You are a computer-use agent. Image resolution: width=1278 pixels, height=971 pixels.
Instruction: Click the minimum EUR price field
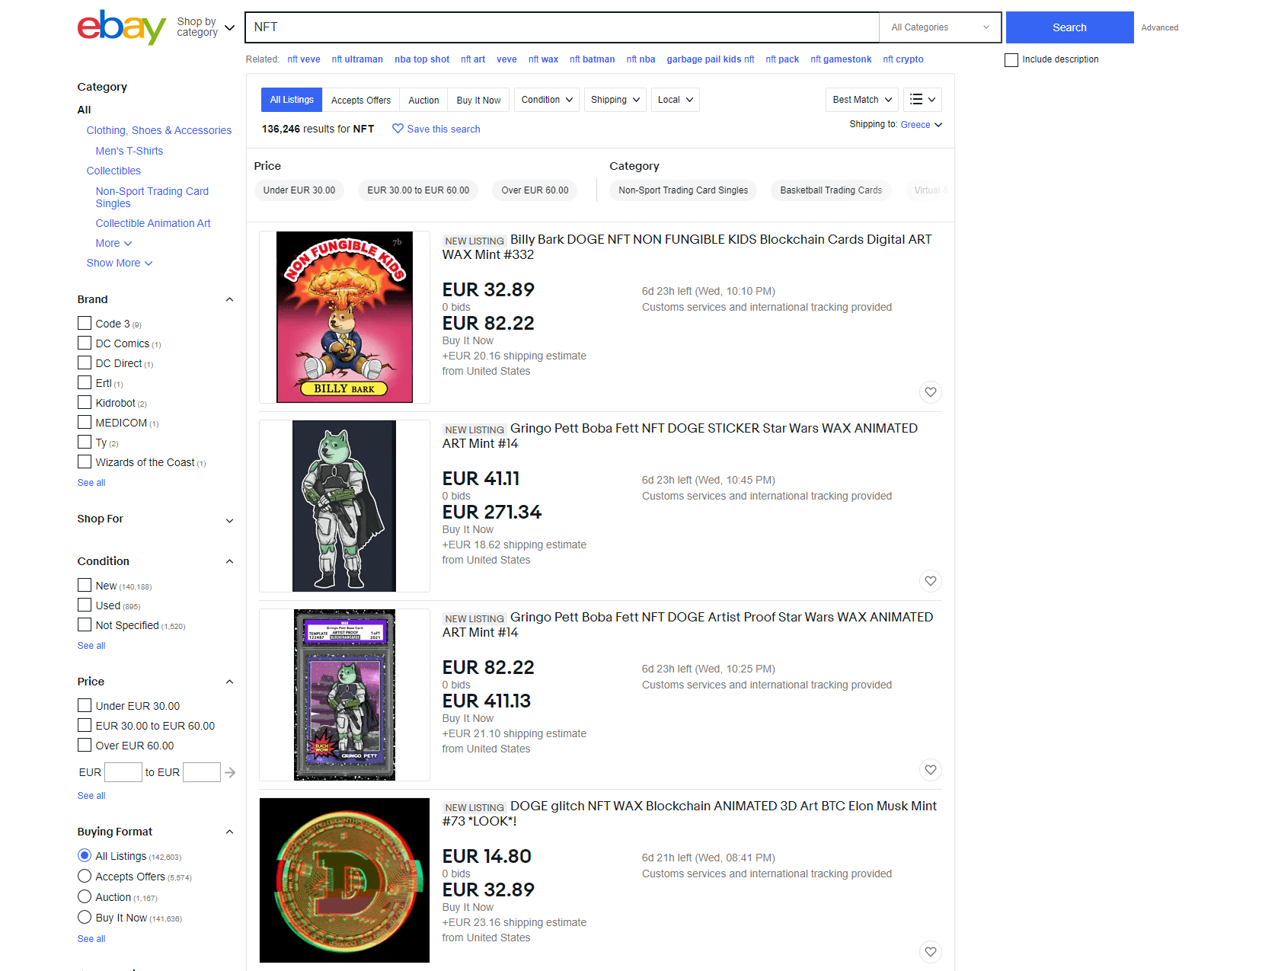pos(123,772)
